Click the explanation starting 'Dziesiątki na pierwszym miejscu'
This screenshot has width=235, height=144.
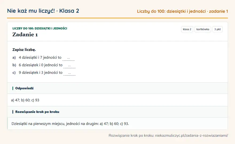coord(70,124)
